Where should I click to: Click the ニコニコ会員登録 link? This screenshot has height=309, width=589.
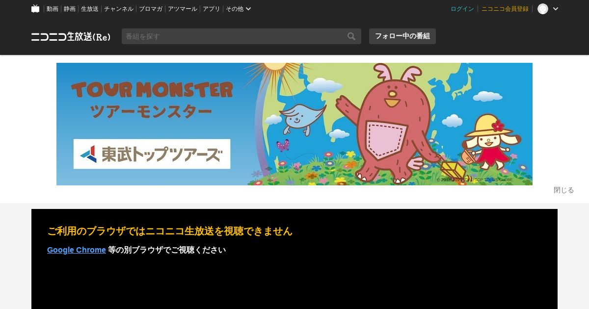pos(505,9)
